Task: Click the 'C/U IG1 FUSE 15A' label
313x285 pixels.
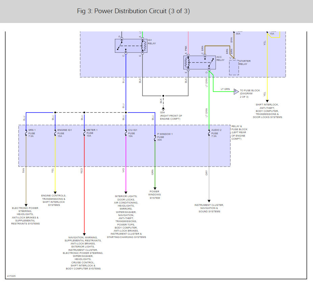Action: (x=133, y=133)
